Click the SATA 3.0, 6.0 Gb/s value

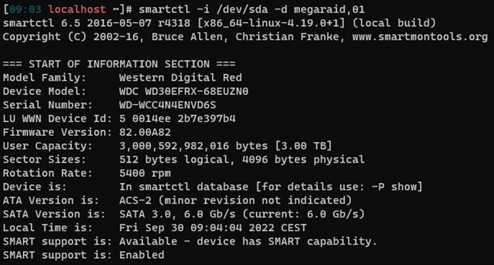pos(177,214)
